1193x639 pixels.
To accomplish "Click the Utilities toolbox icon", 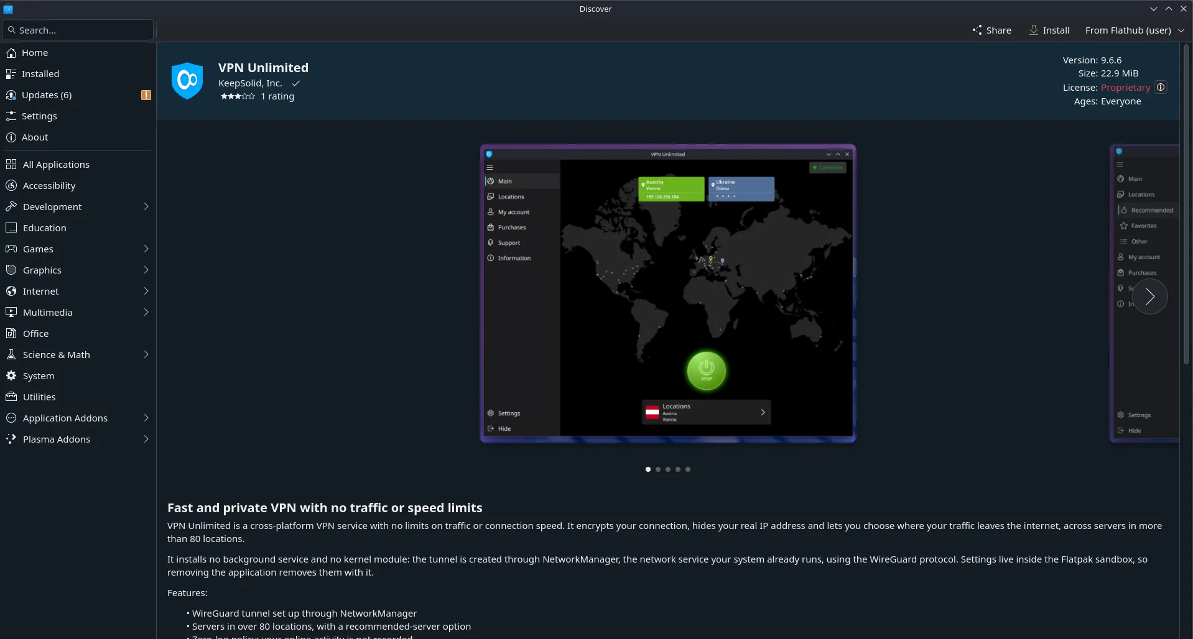I will [x=11, y=397].
